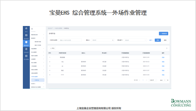The image size is (196, 111).
Task: Expand the 危险作业管理 menu
Action: [x=37, y=56]
